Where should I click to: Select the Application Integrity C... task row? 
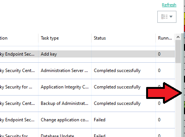[x=87, y=87]
